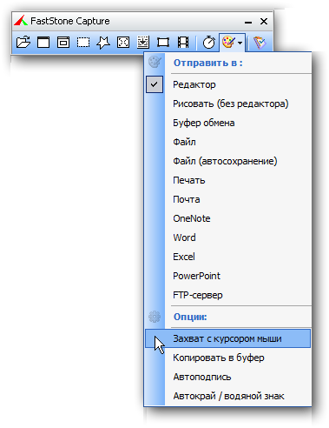Enable Захват с курсором мыши option
The width and height of the screenshot is (329, 428).
pos(228,338)
